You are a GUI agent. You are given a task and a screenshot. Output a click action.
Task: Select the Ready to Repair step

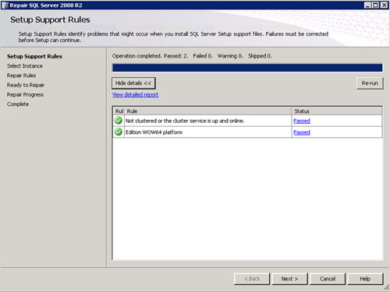[26, 85]
